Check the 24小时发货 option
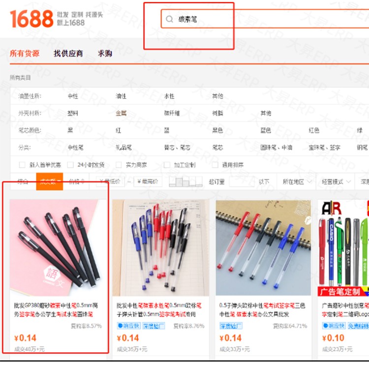The image size is (369, 369). click(70, 165)
